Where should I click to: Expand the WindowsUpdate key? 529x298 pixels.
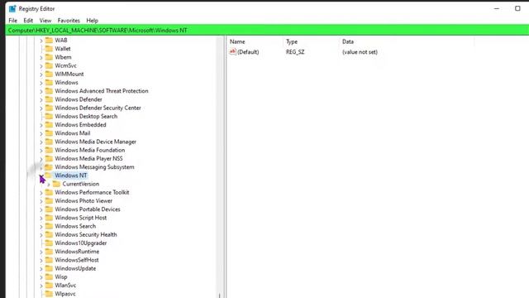pos(41,268)
